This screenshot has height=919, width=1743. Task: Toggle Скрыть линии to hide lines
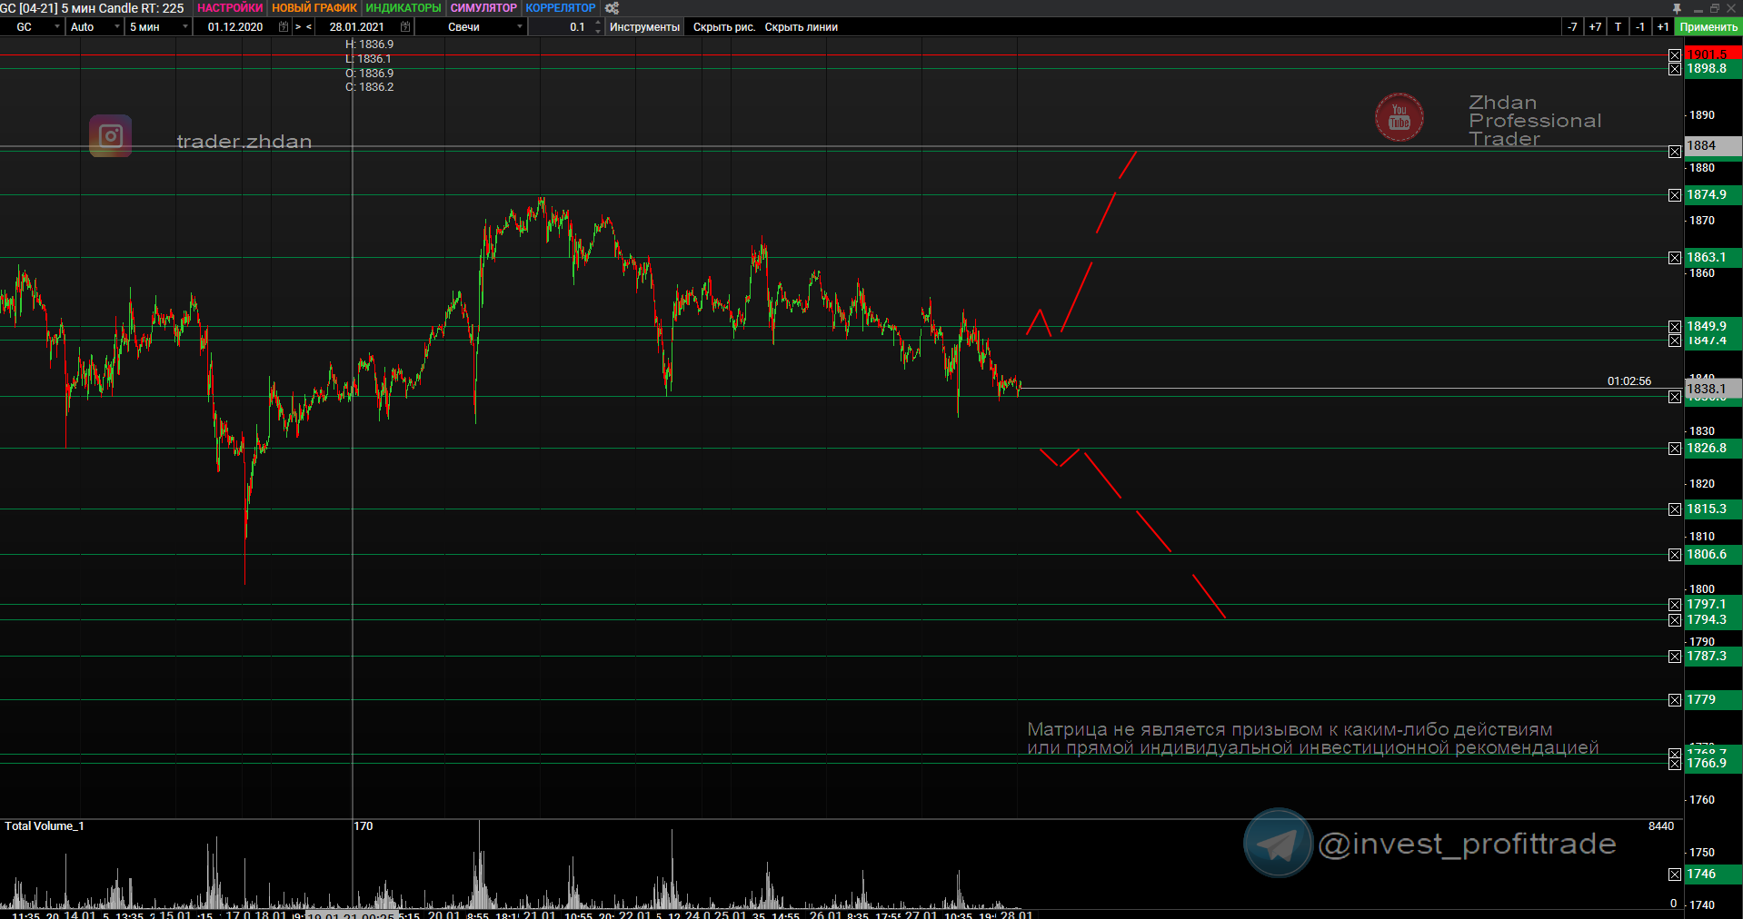click(802, 27)
